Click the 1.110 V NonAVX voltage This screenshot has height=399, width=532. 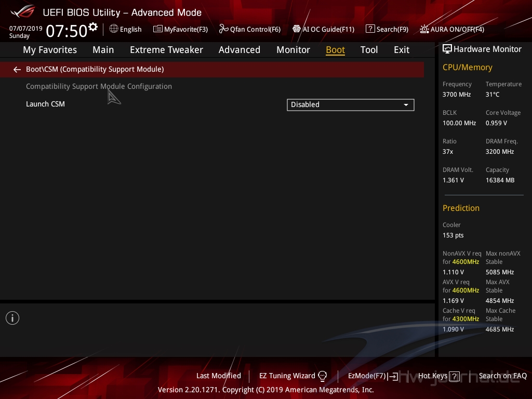click(453, 272)
